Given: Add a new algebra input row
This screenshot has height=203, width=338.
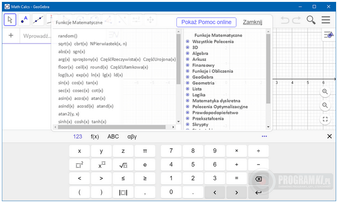Looking at the screenshot, I should pos(11,35).
